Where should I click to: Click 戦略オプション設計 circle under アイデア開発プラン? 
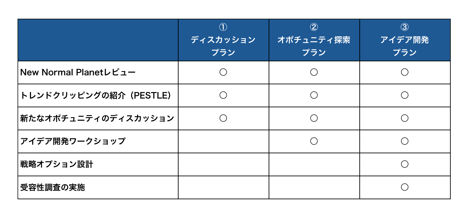tap(405, 164)
